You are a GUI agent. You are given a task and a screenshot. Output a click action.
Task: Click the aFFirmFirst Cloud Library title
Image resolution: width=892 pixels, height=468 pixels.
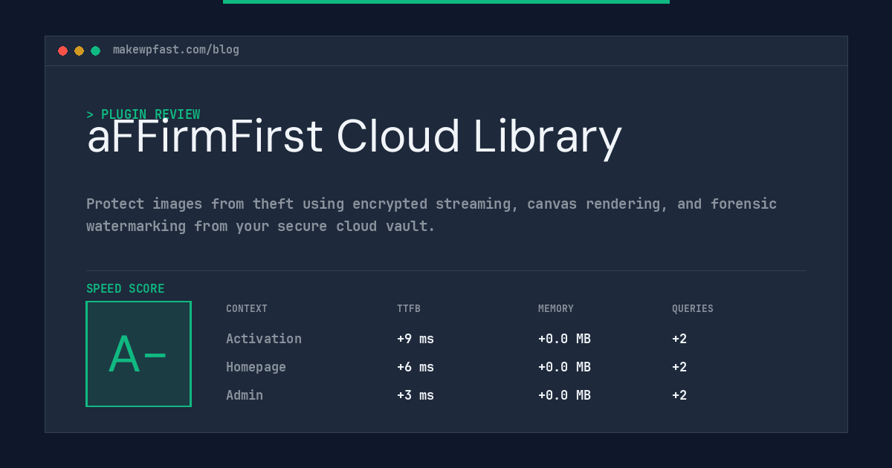(354, 137)
